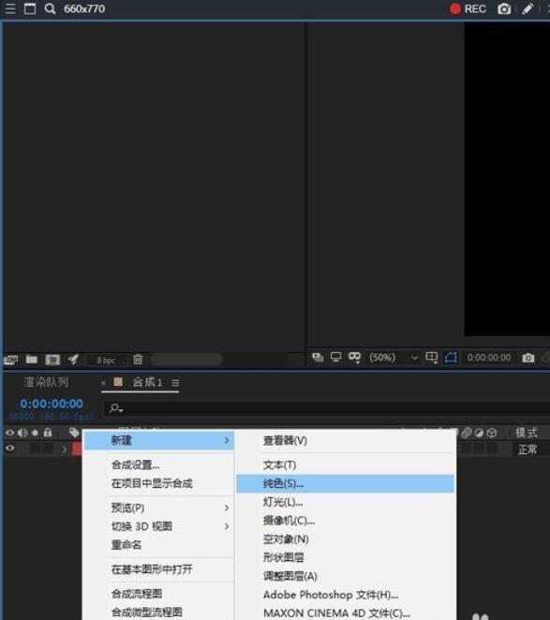Click the magnifier search icon in top bar
The height and width of the screenshot is (620, 550).
pos(50,8)
